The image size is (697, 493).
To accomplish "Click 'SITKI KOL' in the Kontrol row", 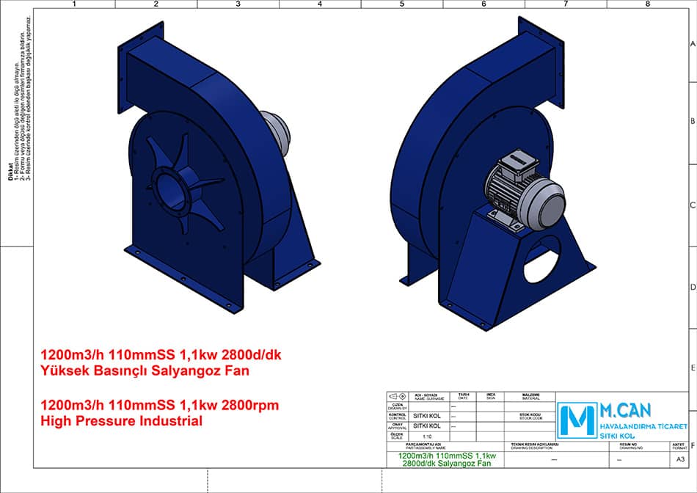I will point(428,415).
